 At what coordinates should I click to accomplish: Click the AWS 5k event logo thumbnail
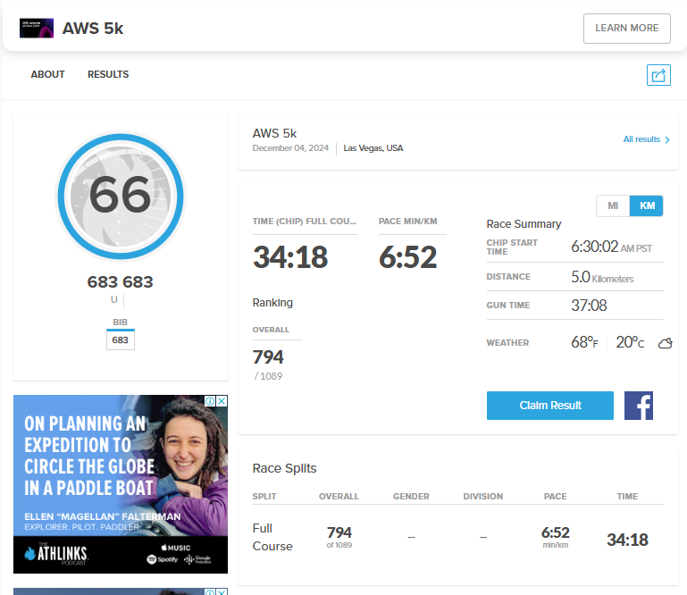click(x=37, y=28)
